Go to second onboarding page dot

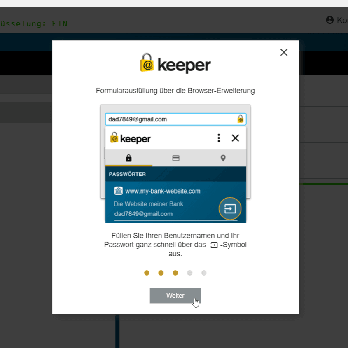[x=161, y=273]
